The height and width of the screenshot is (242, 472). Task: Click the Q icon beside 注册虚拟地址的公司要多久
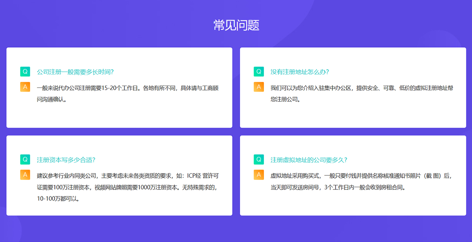coord(259,159)
